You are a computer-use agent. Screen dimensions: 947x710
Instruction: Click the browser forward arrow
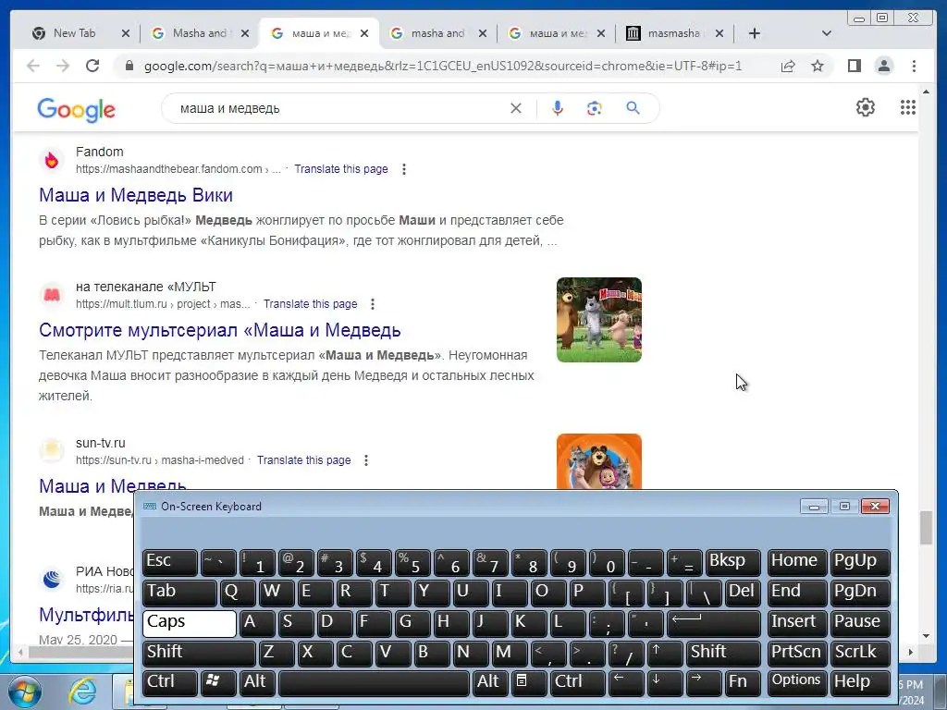63,66
